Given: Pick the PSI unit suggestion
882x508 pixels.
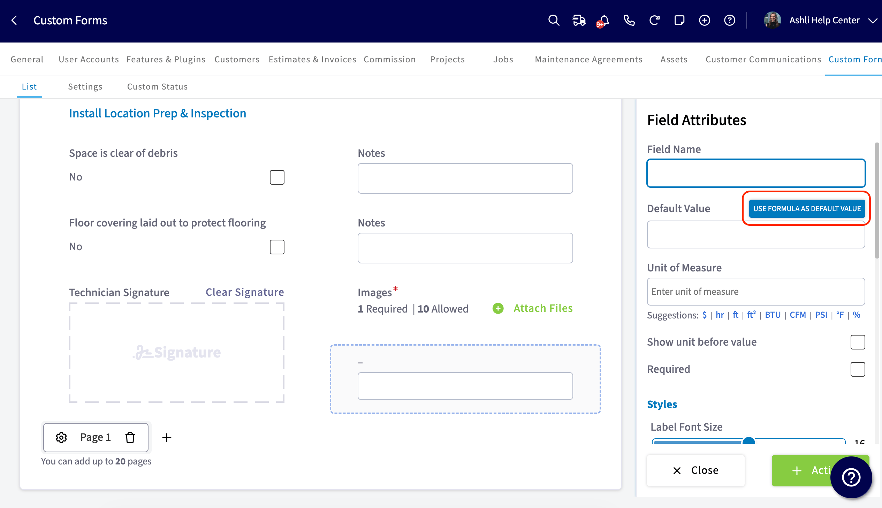Looking at the screenshot, I should click(x=821, y=315).
